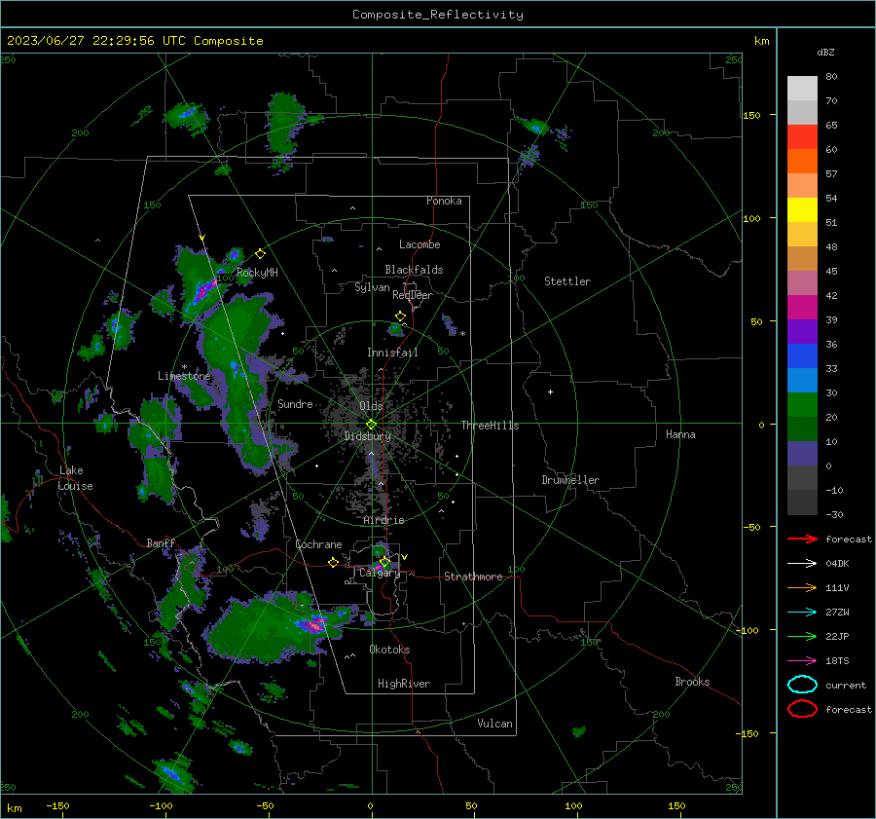Screen dimensions: 876x819
Task: Pick the blue 36–33 dBZ swatch
Action: pyautogui.click(x=802, y=356)
